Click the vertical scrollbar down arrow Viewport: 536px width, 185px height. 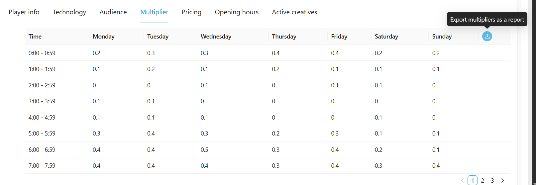[533, 183]
